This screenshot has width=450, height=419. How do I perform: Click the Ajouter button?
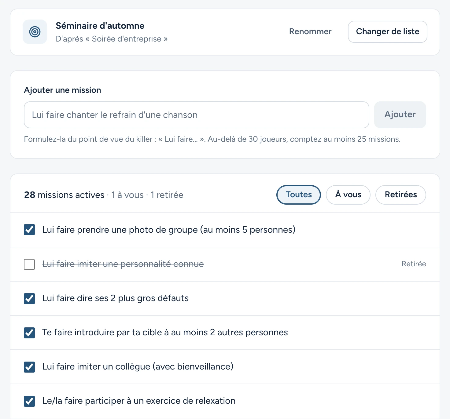(x=400, y=115)
